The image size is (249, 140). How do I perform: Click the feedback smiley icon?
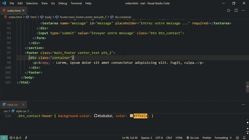[237, 138]
